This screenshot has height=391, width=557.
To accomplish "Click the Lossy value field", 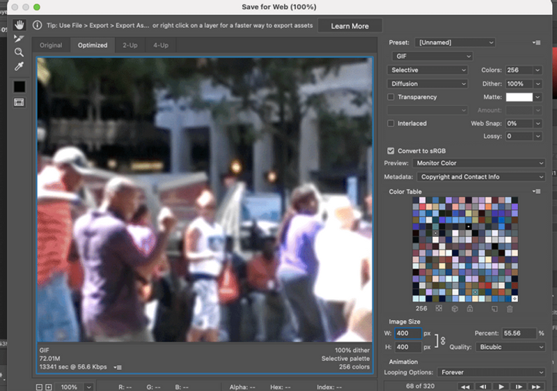I will 519,136.
